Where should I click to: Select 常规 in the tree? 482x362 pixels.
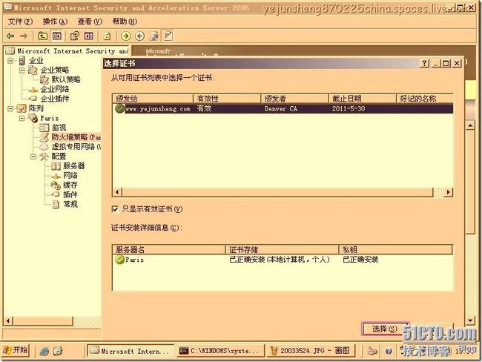point(70,204)
